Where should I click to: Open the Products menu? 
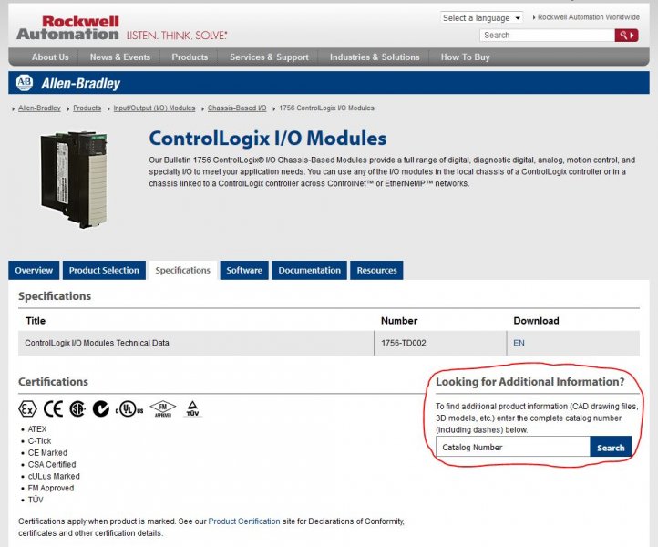coord(190,57)
